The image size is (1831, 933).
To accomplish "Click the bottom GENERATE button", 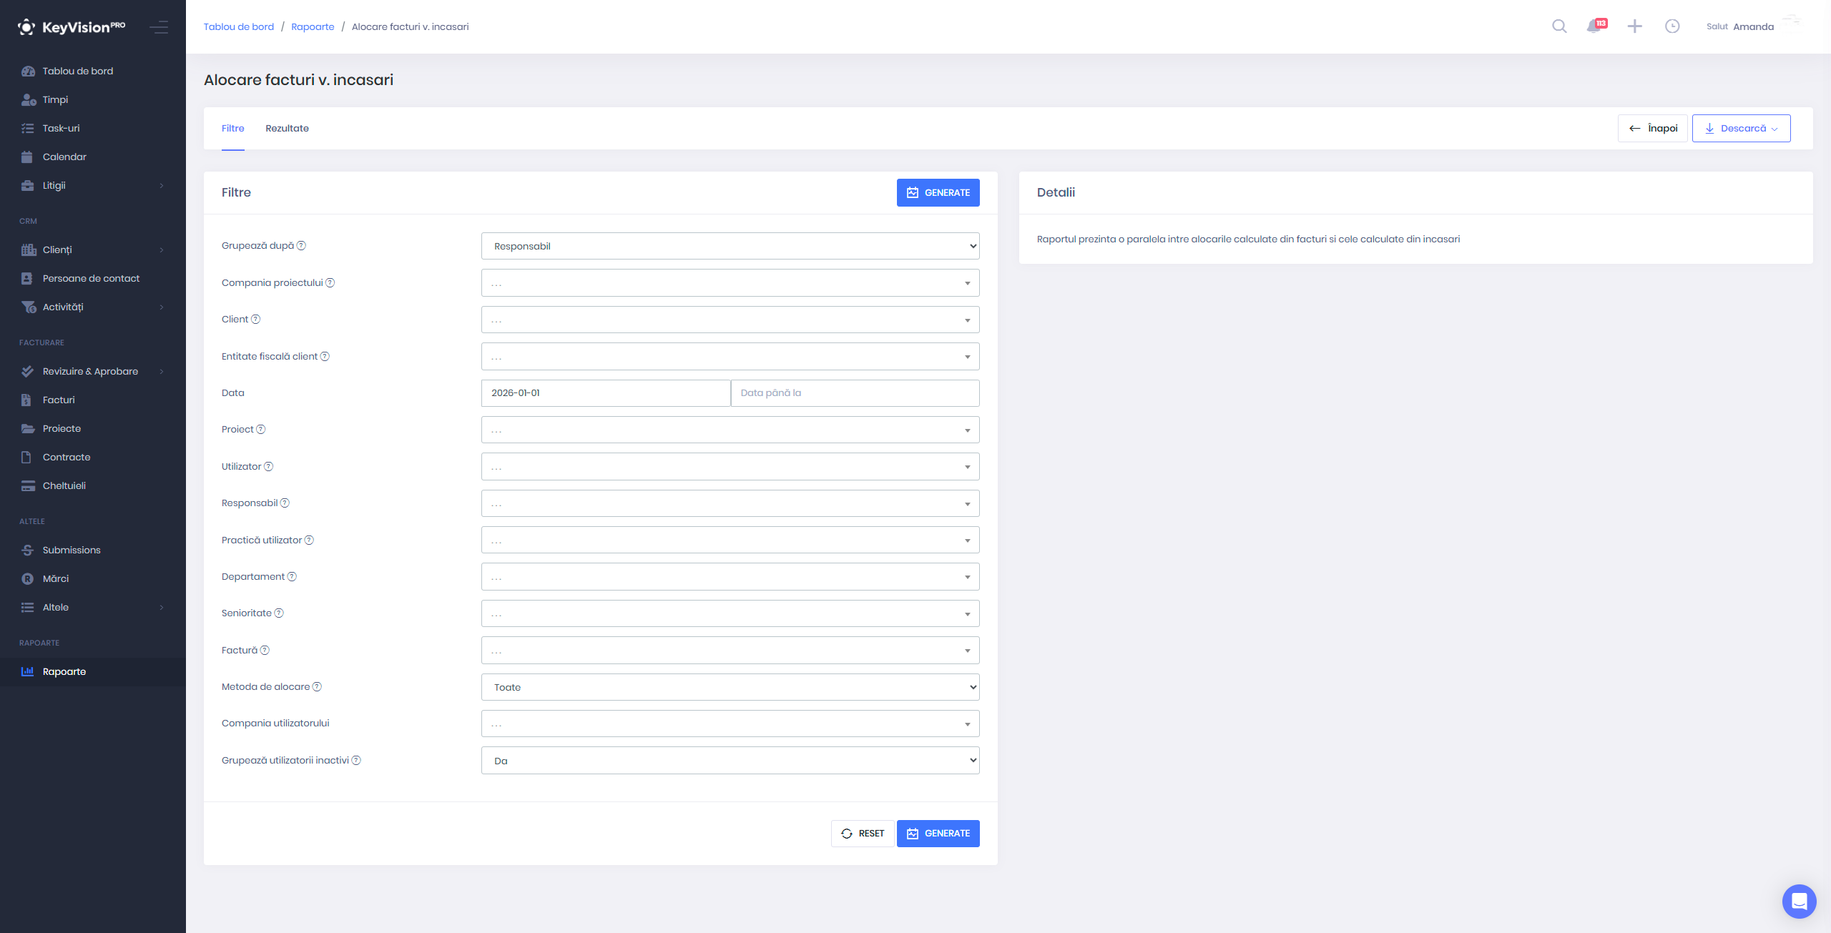I will click(938, 834).
